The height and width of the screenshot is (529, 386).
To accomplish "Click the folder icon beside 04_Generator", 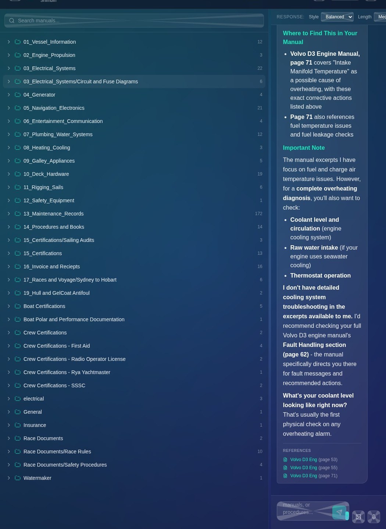I will (17, 95).
